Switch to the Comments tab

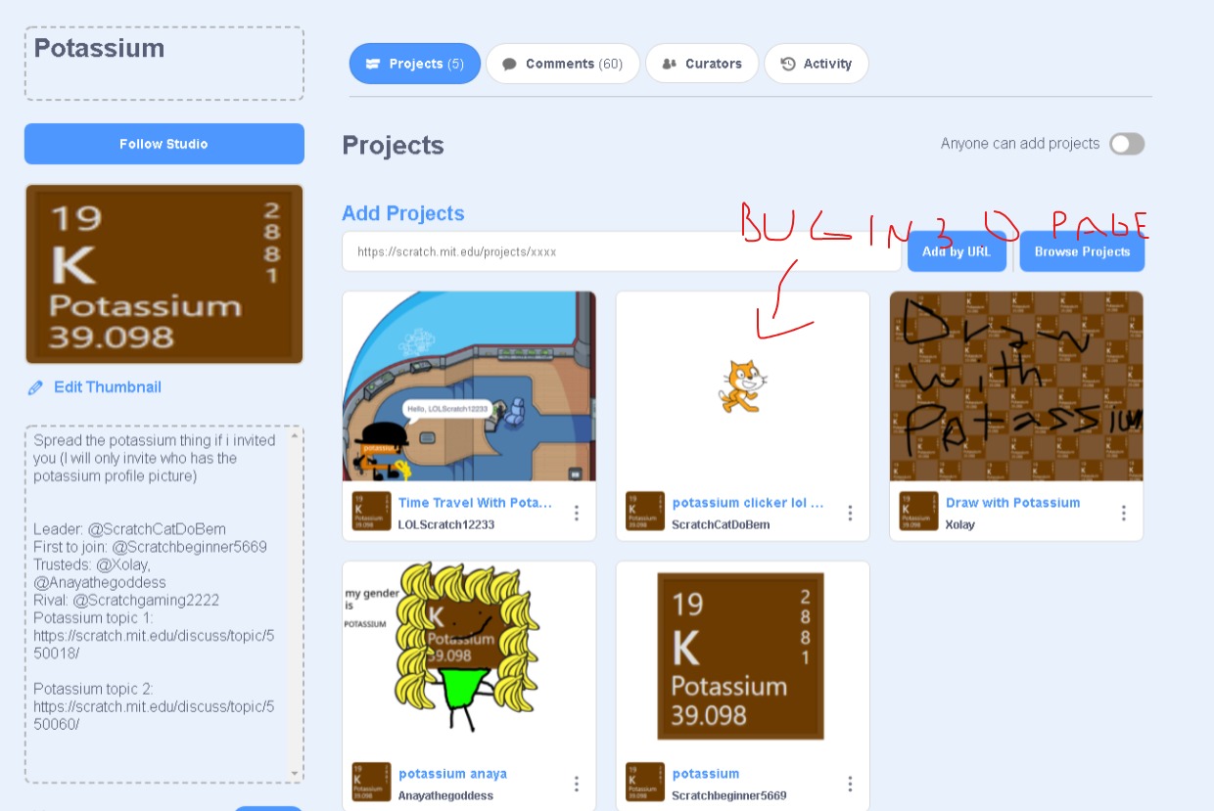tap(563, 64)
